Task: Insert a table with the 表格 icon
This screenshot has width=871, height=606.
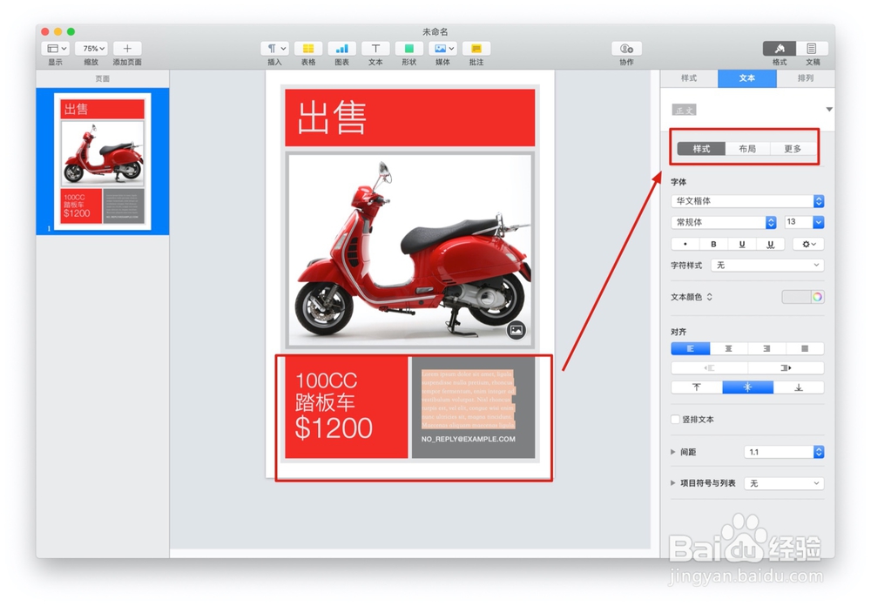Action: pos(308,49)
